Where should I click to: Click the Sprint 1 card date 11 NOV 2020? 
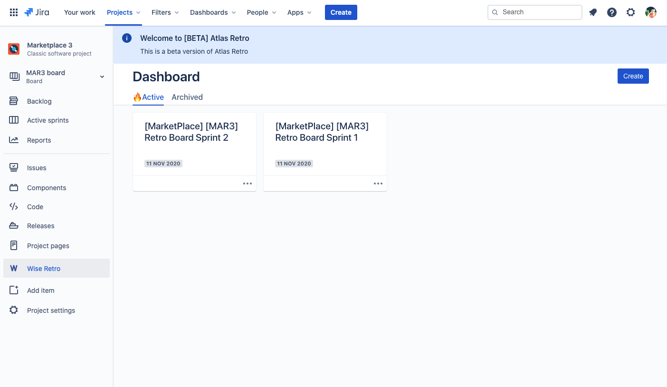294,164
